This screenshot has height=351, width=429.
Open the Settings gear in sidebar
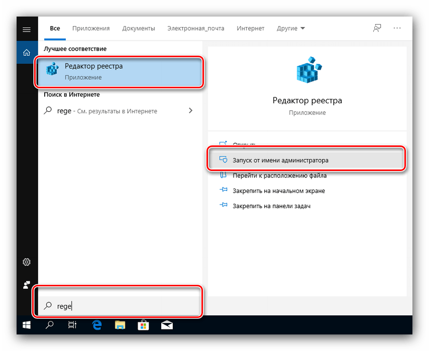pyautogui.click(x=27, y=262)
